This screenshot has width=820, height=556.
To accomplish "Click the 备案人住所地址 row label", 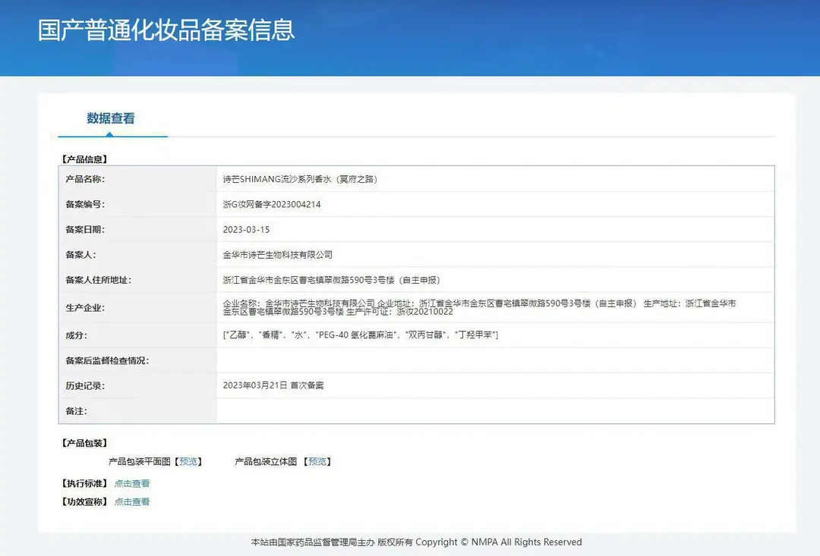I will click(x=98, y=280).
